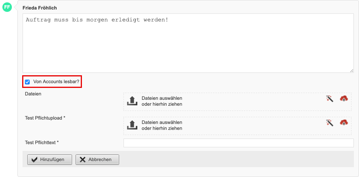This screenshot has height=177, width=359.
Task: Click red cloud upload icon in Dateien row
Action: (344, 99)
